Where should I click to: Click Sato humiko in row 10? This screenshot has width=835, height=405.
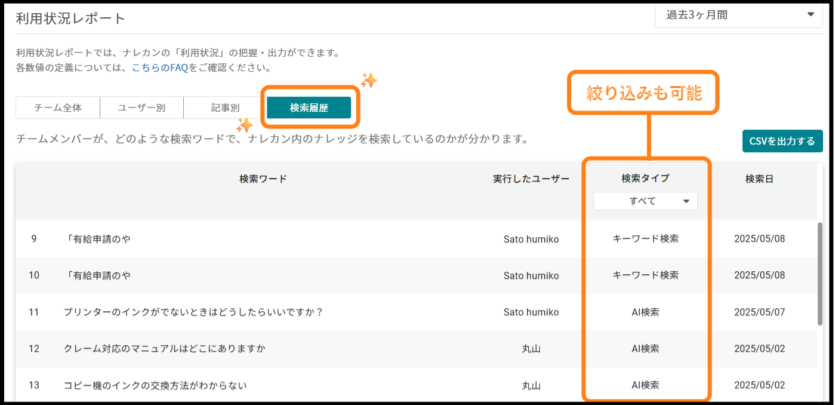click(x=531, y=275)
